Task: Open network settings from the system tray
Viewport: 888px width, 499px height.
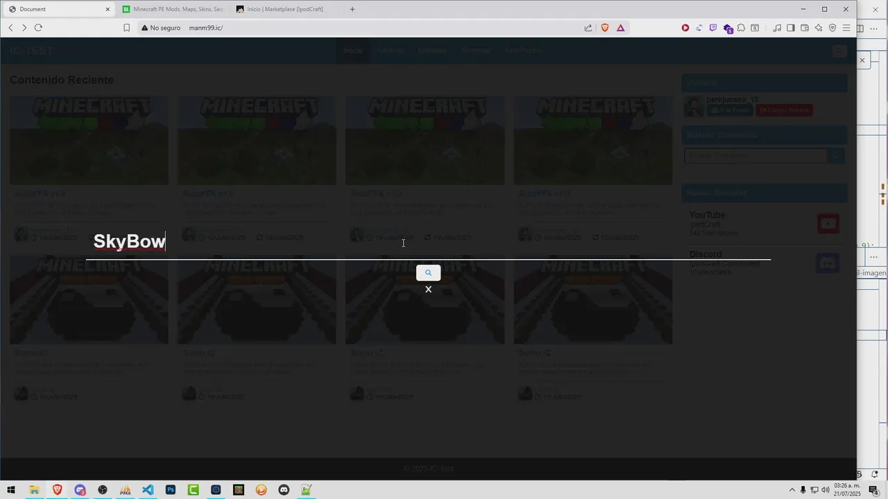Action: [814, 490]
